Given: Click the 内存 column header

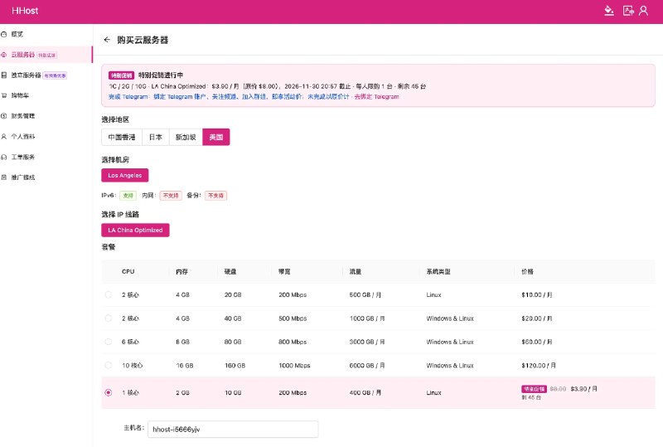Looking at the screenshot, I should 181,271.
